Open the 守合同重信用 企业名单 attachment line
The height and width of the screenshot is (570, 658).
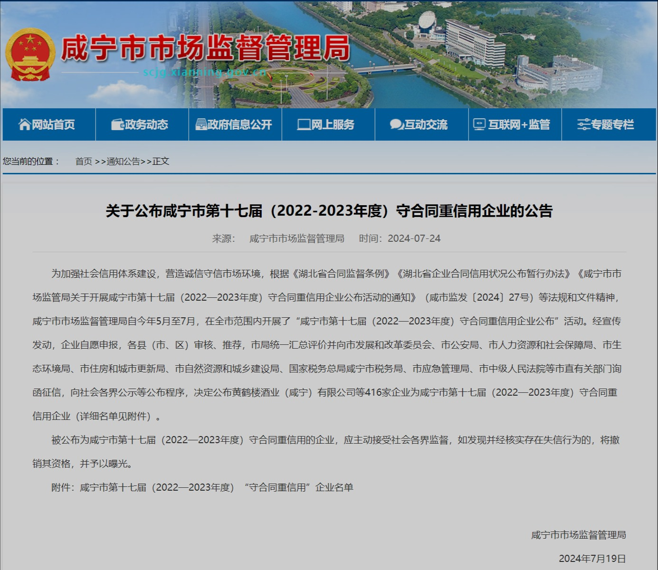point(216,487)
